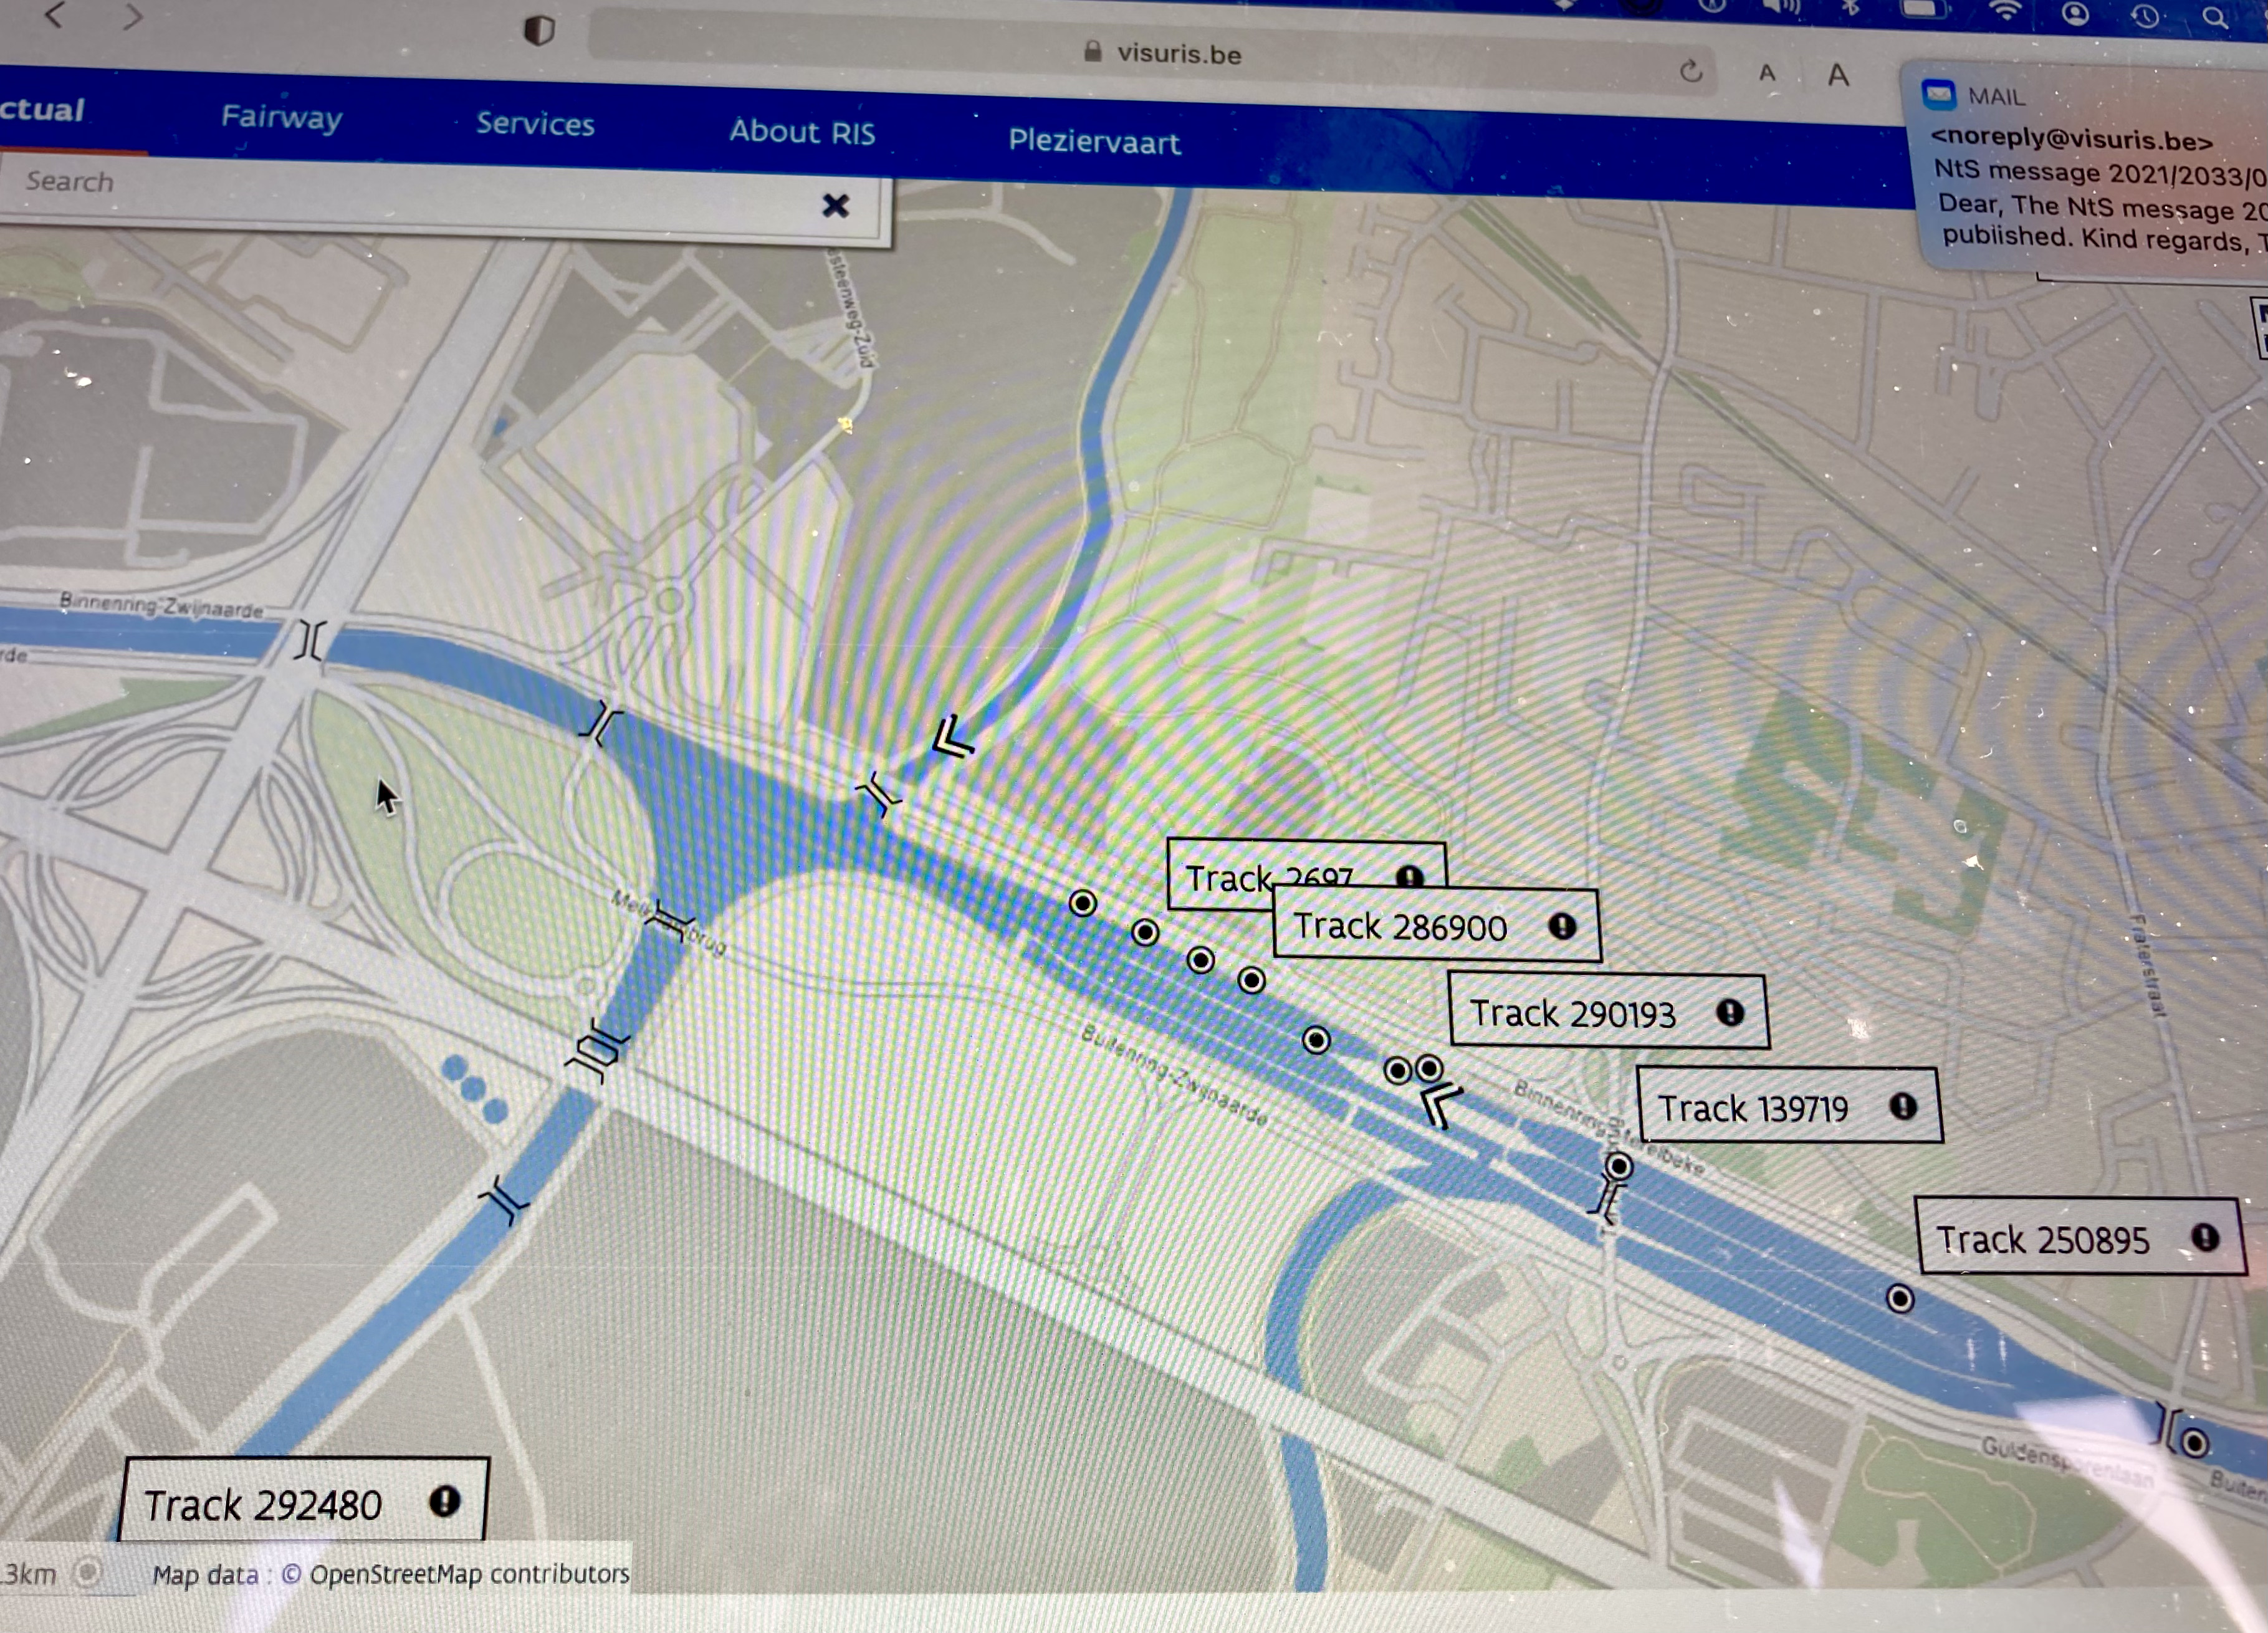The image size is (2268, 1633).
Task: Click the info icon on Track 292480
Action: (444, 1500)
